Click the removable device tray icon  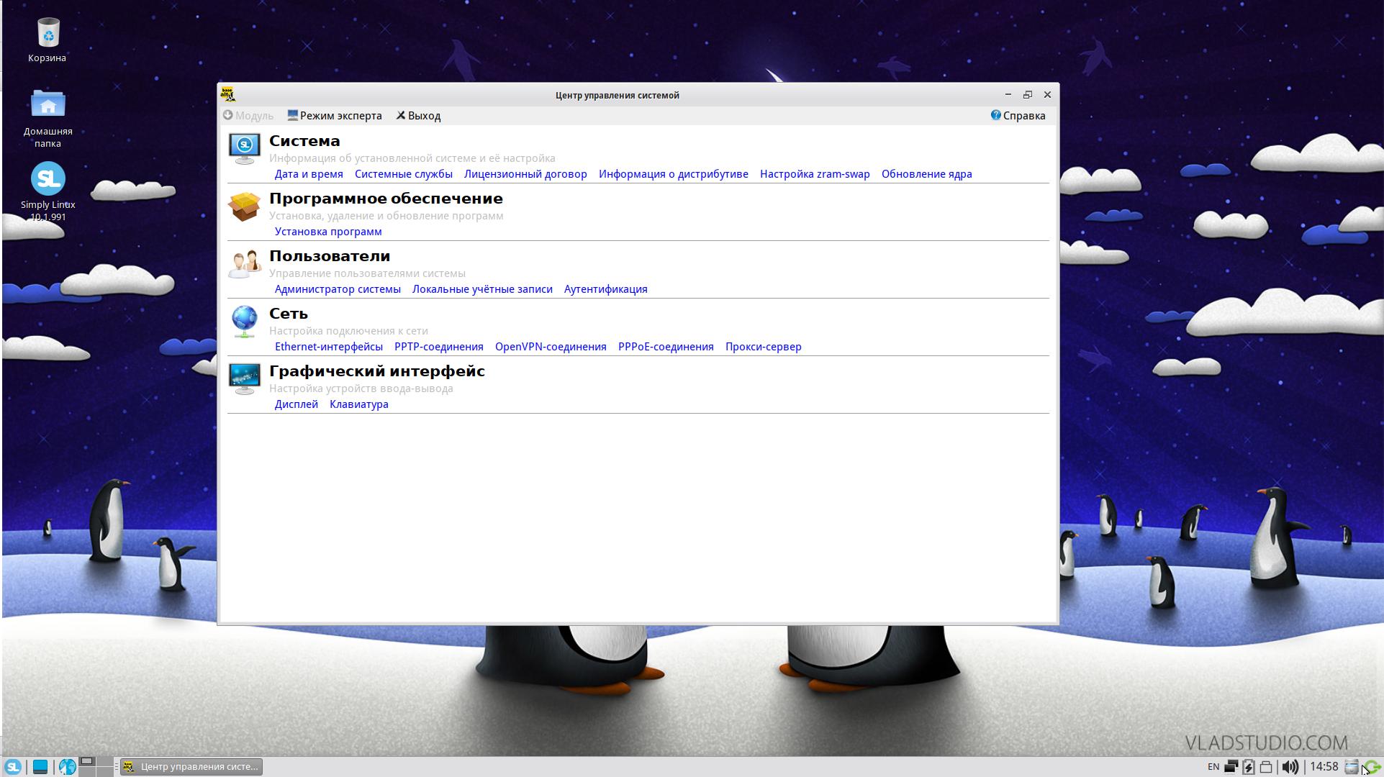point(1266,768)
